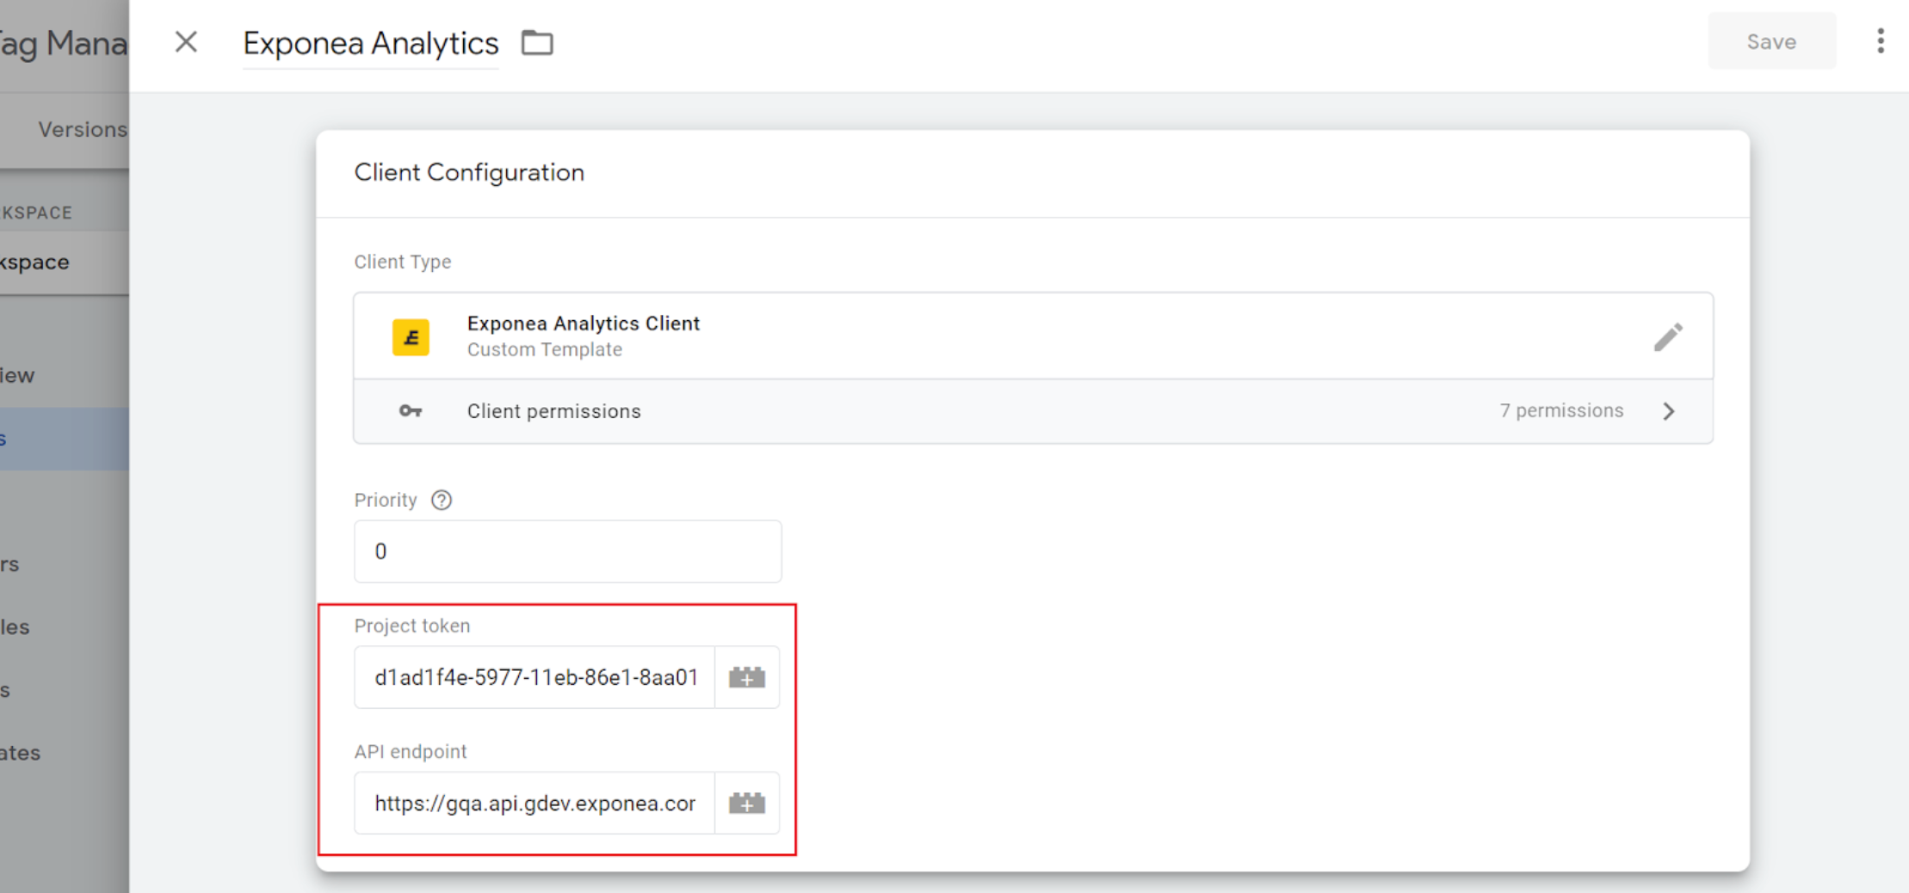Click the pencil edit icon for Client Type
This screenshot has height=893, width=1909.
(x=1668, y=336)
